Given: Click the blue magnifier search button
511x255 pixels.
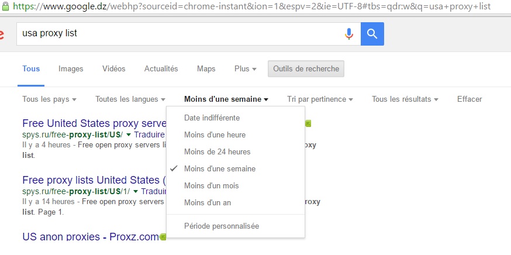Looking at the screenshot, I should [372, 33].
